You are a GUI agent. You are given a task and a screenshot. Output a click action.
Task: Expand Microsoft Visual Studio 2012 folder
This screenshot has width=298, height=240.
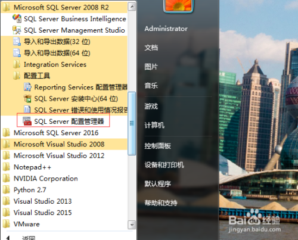tap(64, 155)
